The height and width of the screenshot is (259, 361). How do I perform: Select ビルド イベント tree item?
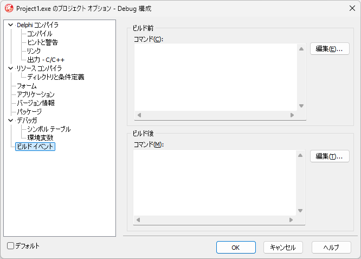coord(35,147)
